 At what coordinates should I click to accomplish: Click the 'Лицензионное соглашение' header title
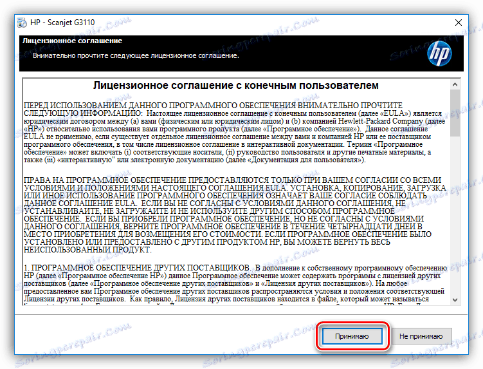point(73,41)
